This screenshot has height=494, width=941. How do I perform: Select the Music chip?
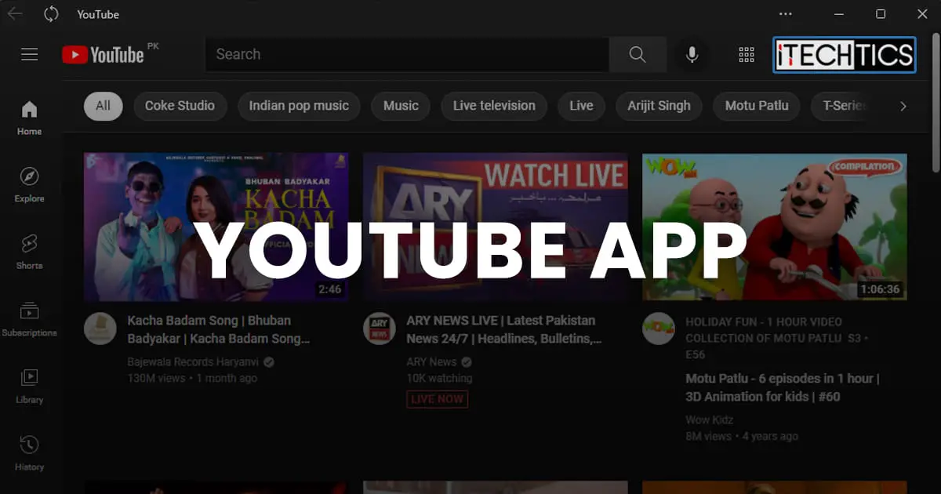pos(401,106)
